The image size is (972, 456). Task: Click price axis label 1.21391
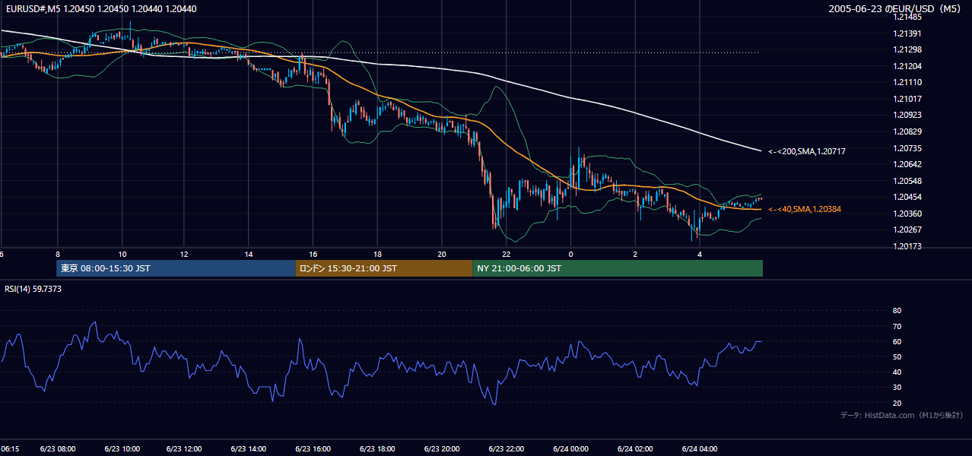coord(907,33)
